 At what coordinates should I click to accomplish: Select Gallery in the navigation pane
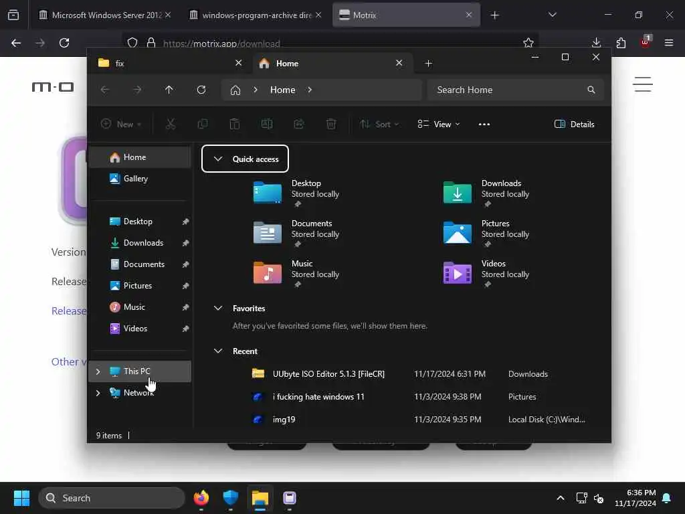[140, 179]
